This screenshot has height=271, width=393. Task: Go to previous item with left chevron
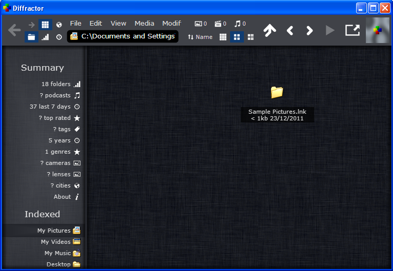click(289, 30)
